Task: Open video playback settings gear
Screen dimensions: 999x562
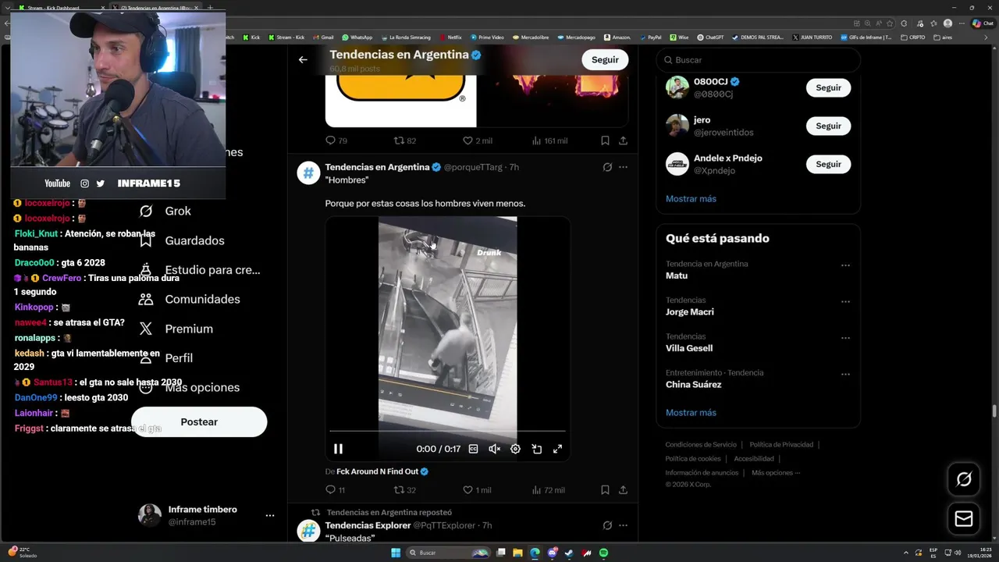Action: pyautogui.click(x=515, y=449)
